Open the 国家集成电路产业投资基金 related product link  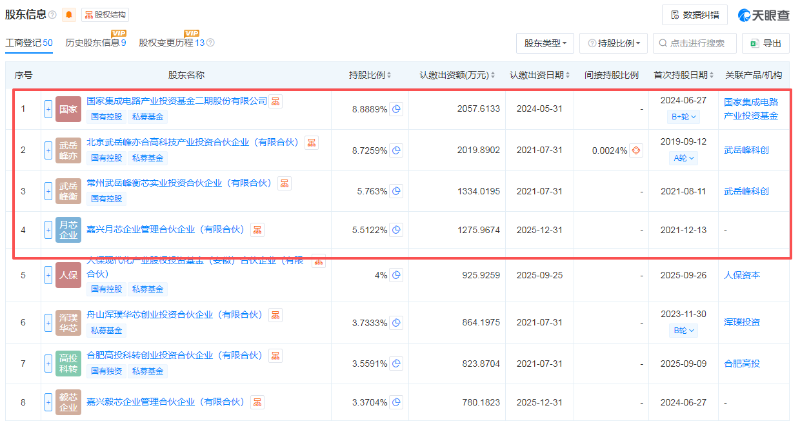coord(751,109)
